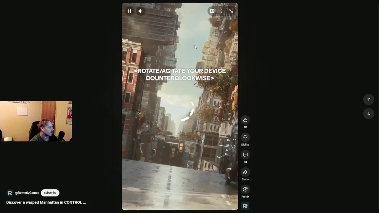
Task: Subscribe to RemedyGames channel
Action: [50, 193]
